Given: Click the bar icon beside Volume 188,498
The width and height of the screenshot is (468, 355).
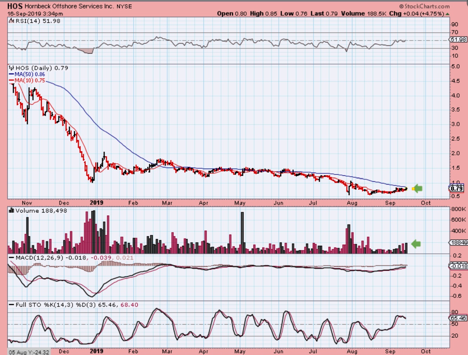Looking at the screenshot, I should click(x=11, y=210).
